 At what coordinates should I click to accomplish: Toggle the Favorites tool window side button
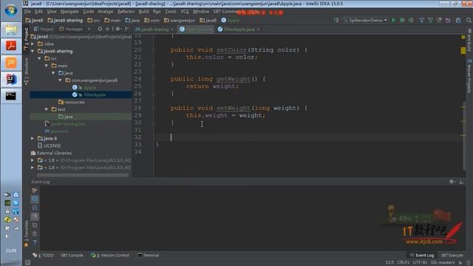pos(27,233)
